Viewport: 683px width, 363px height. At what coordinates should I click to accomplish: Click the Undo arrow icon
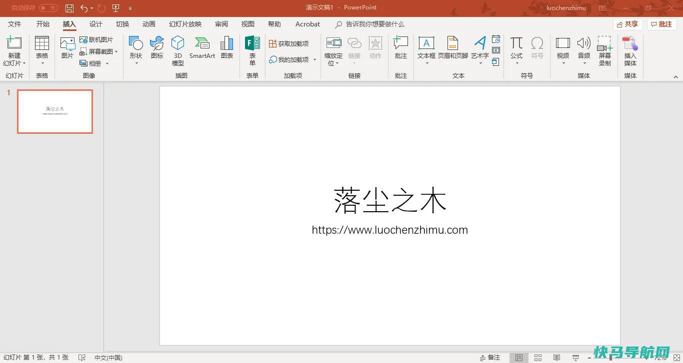84,8
